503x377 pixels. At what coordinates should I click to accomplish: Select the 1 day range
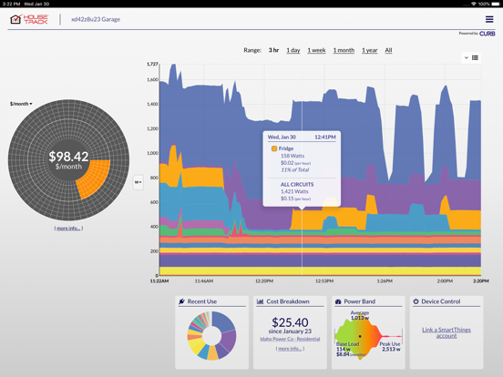[x=293, y=50]
